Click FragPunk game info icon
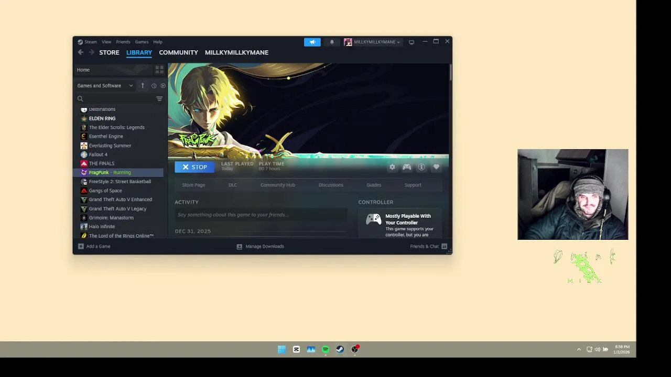This screenshot has height=377, width=671. (421, 167)
